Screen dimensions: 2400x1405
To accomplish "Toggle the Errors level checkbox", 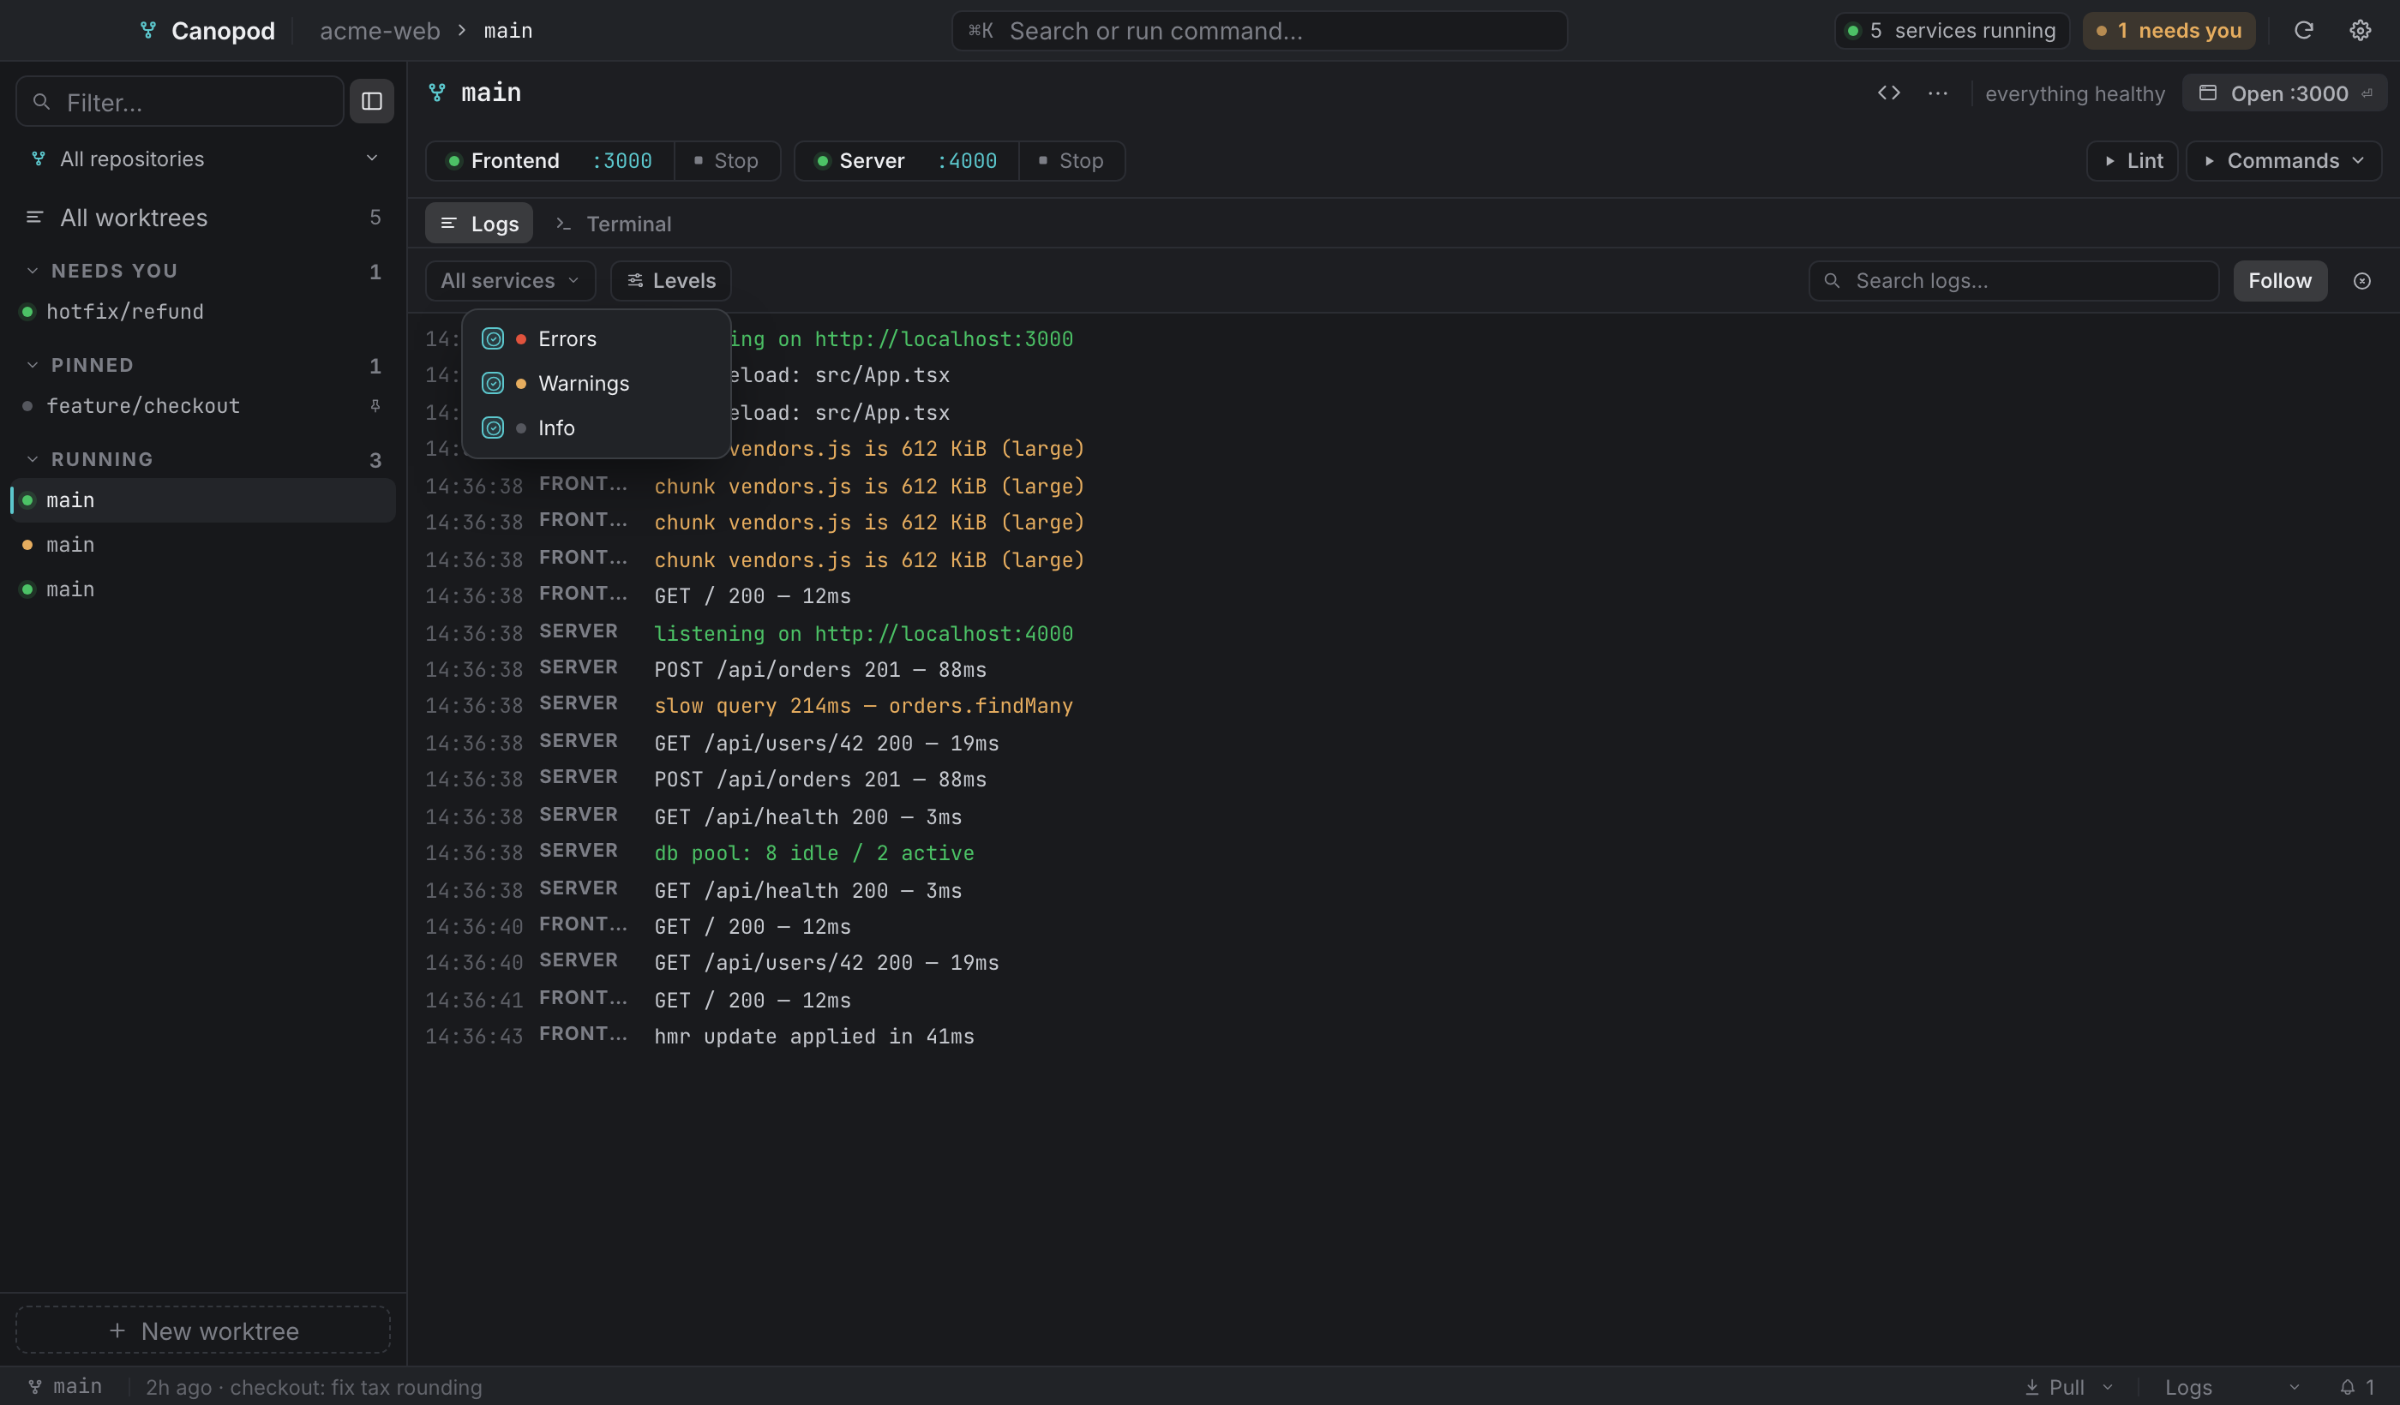I will click(492, 339).
